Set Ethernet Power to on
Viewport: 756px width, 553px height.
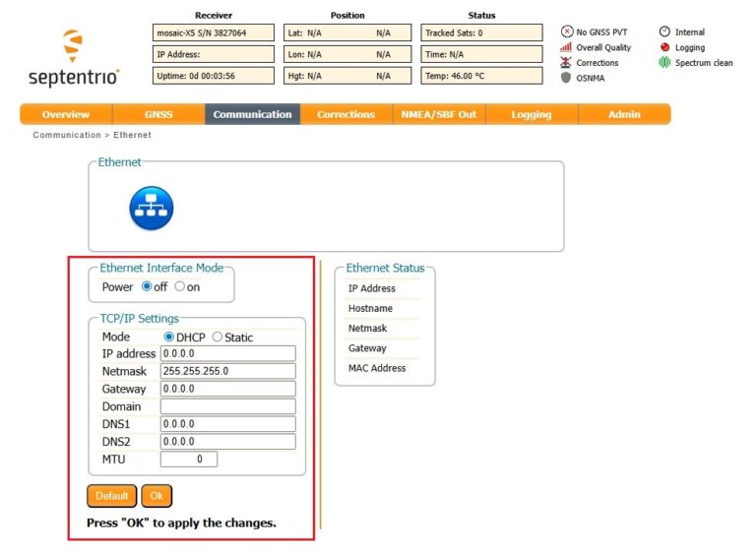coord(180,286)
